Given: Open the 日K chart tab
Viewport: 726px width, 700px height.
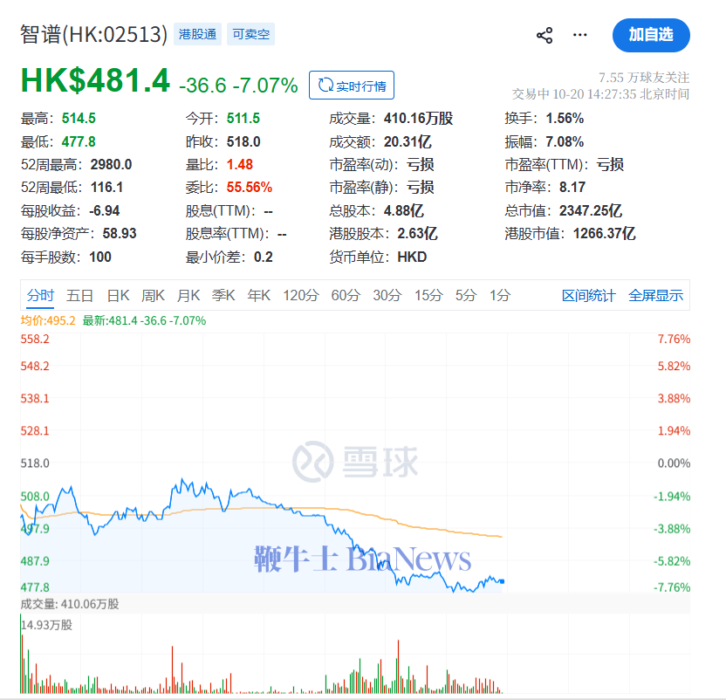Looking at the screenshot, I should click(118, 295).
